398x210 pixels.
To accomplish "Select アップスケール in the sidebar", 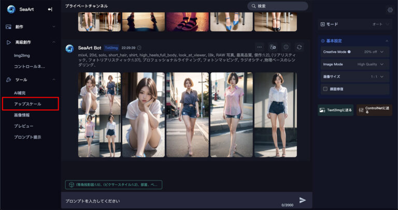I will pyautogui.click(x=28, y=104).
